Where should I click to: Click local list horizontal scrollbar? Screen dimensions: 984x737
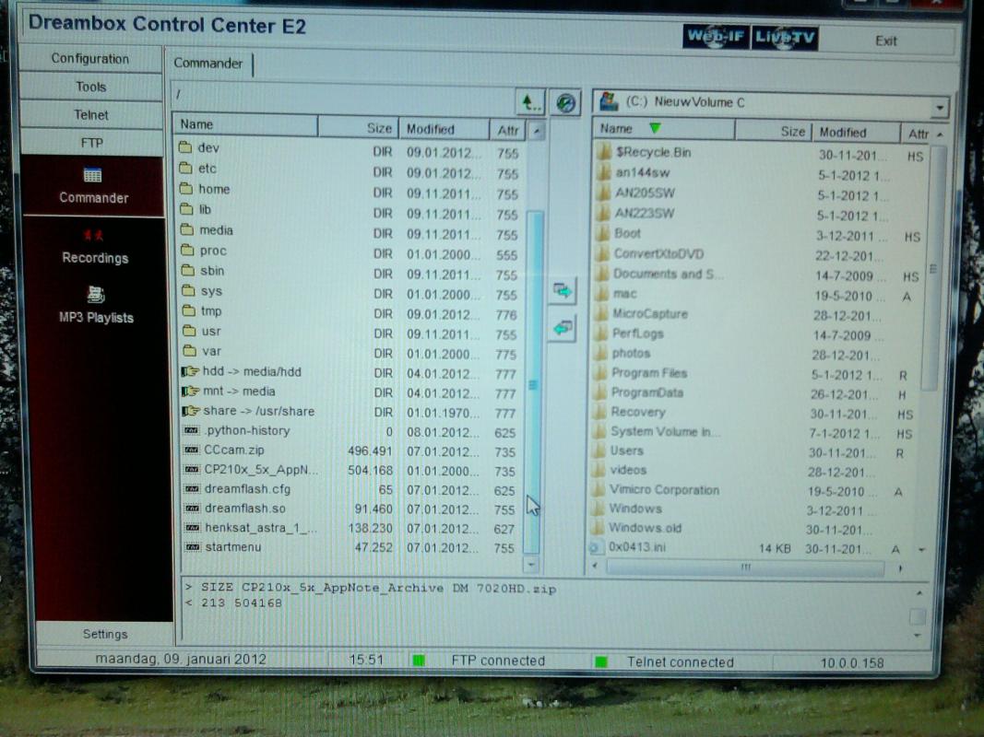[x=745, y=567]
